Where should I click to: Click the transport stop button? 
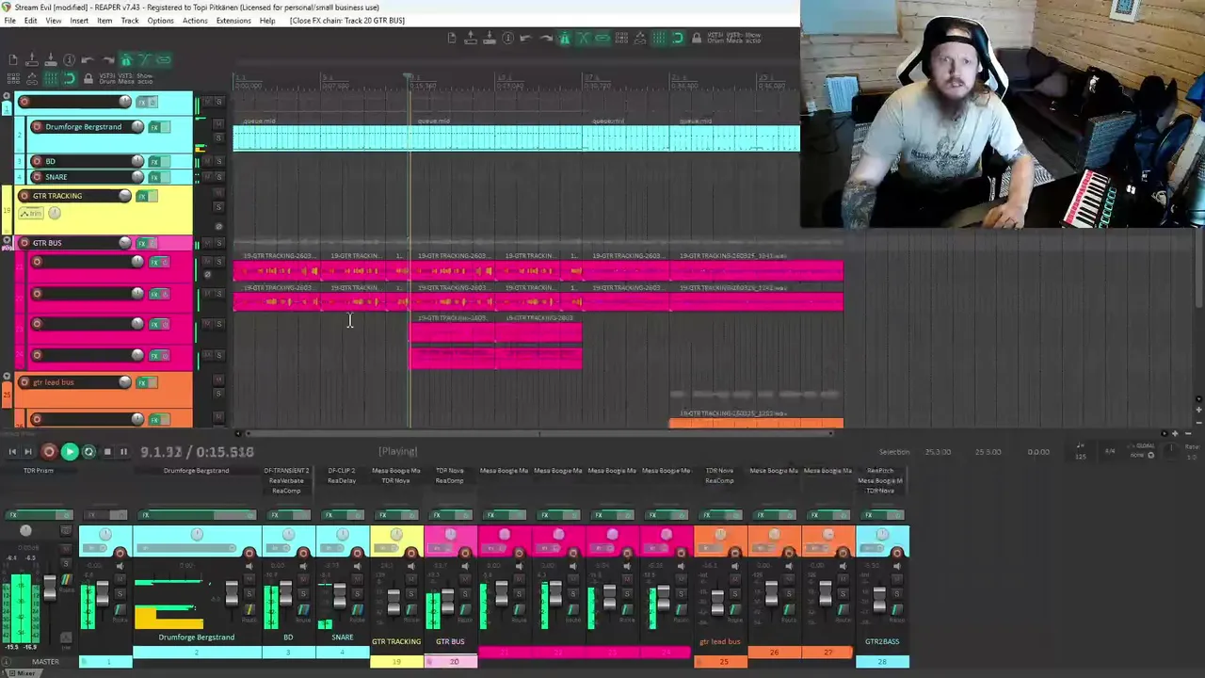click(107, 452)
